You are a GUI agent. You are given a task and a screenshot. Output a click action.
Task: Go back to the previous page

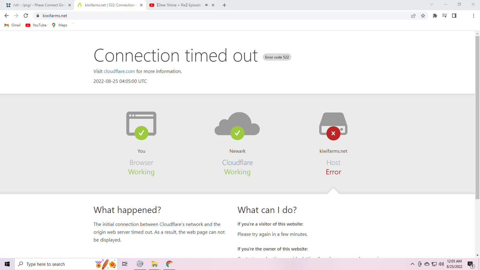(7, 16)
